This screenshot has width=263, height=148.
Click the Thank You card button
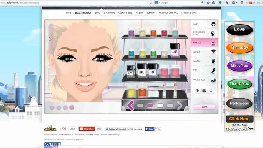(240, 84)
